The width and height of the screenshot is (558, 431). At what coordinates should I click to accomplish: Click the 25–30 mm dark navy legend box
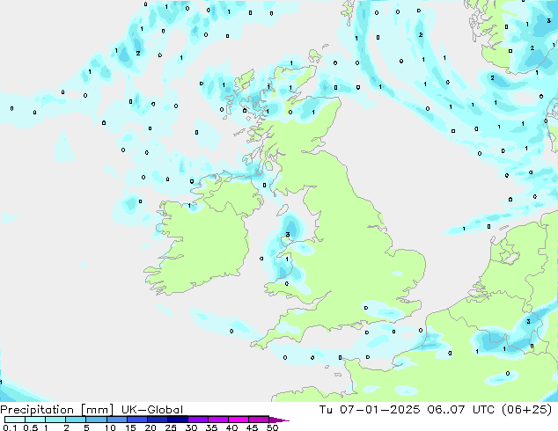click(177, 420)
